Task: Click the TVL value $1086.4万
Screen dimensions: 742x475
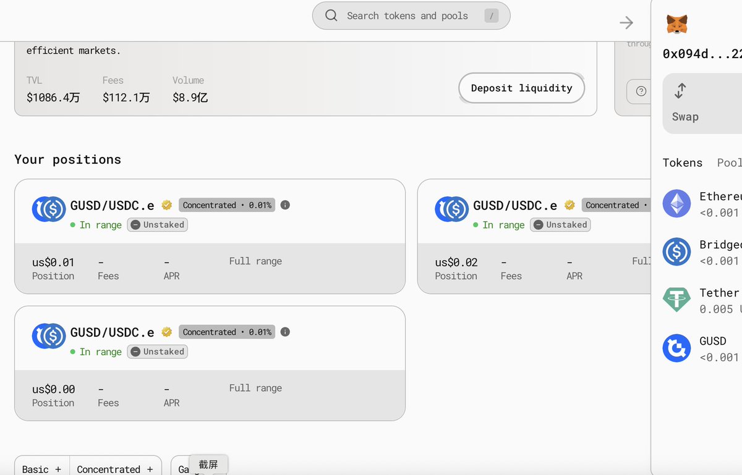Action: [53, 97]
